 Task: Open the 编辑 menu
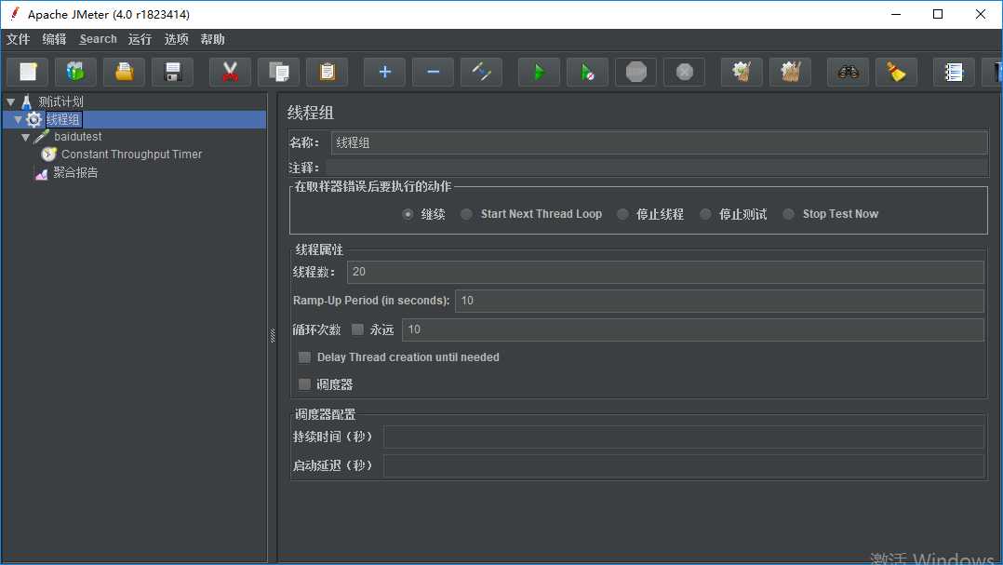click(54, 39)
